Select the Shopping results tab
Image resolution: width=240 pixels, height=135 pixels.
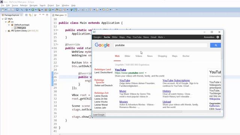[162, 56]
